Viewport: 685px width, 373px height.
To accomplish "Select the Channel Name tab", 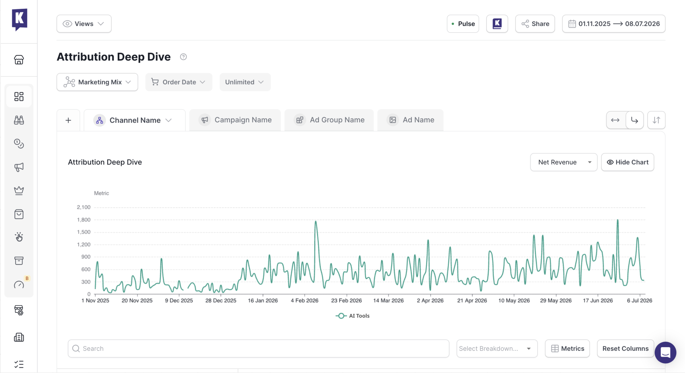I will (135, 120).
